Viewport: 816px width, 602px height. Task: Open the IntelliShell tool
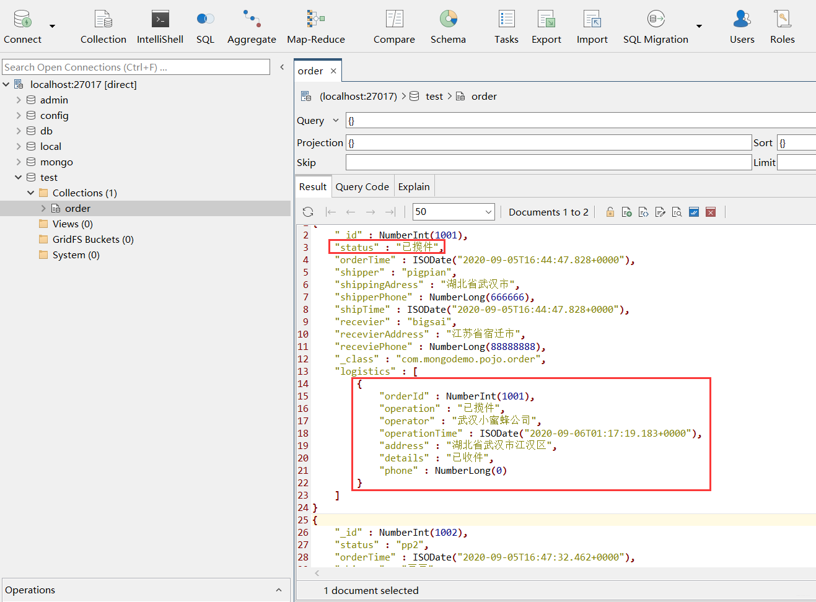[160, 27]
